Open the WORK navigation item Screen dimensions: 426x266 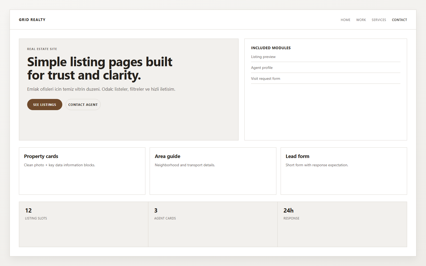point(361,20)
